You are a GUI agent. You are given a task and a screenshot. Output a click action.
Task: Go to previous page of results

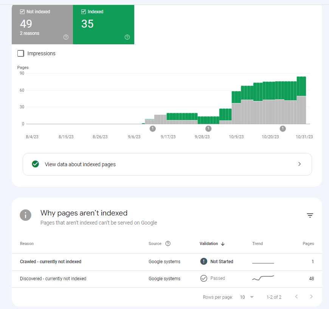pos(296,297)
